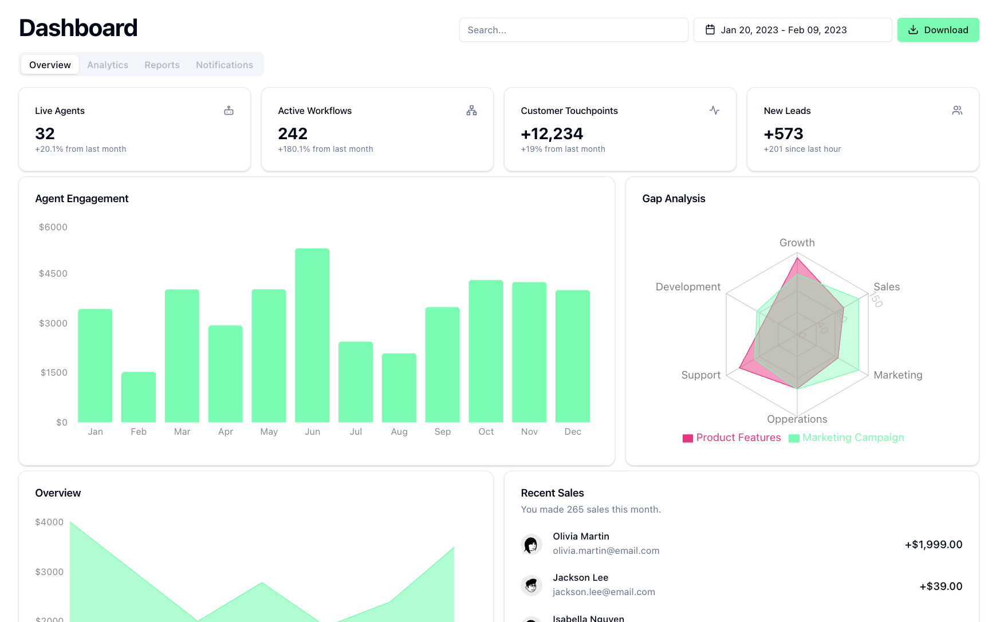Click the Feb bar in Agent Engagement chart
The image size is (1000, 622).
[x=139, y=397]
